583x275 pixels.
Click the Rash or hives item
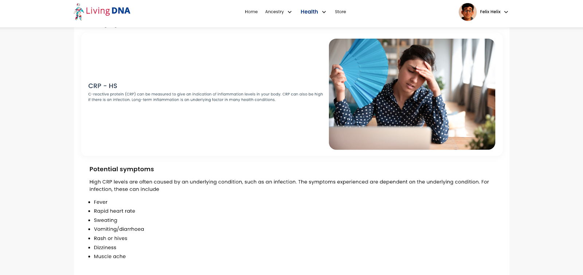tap(110, 238)
